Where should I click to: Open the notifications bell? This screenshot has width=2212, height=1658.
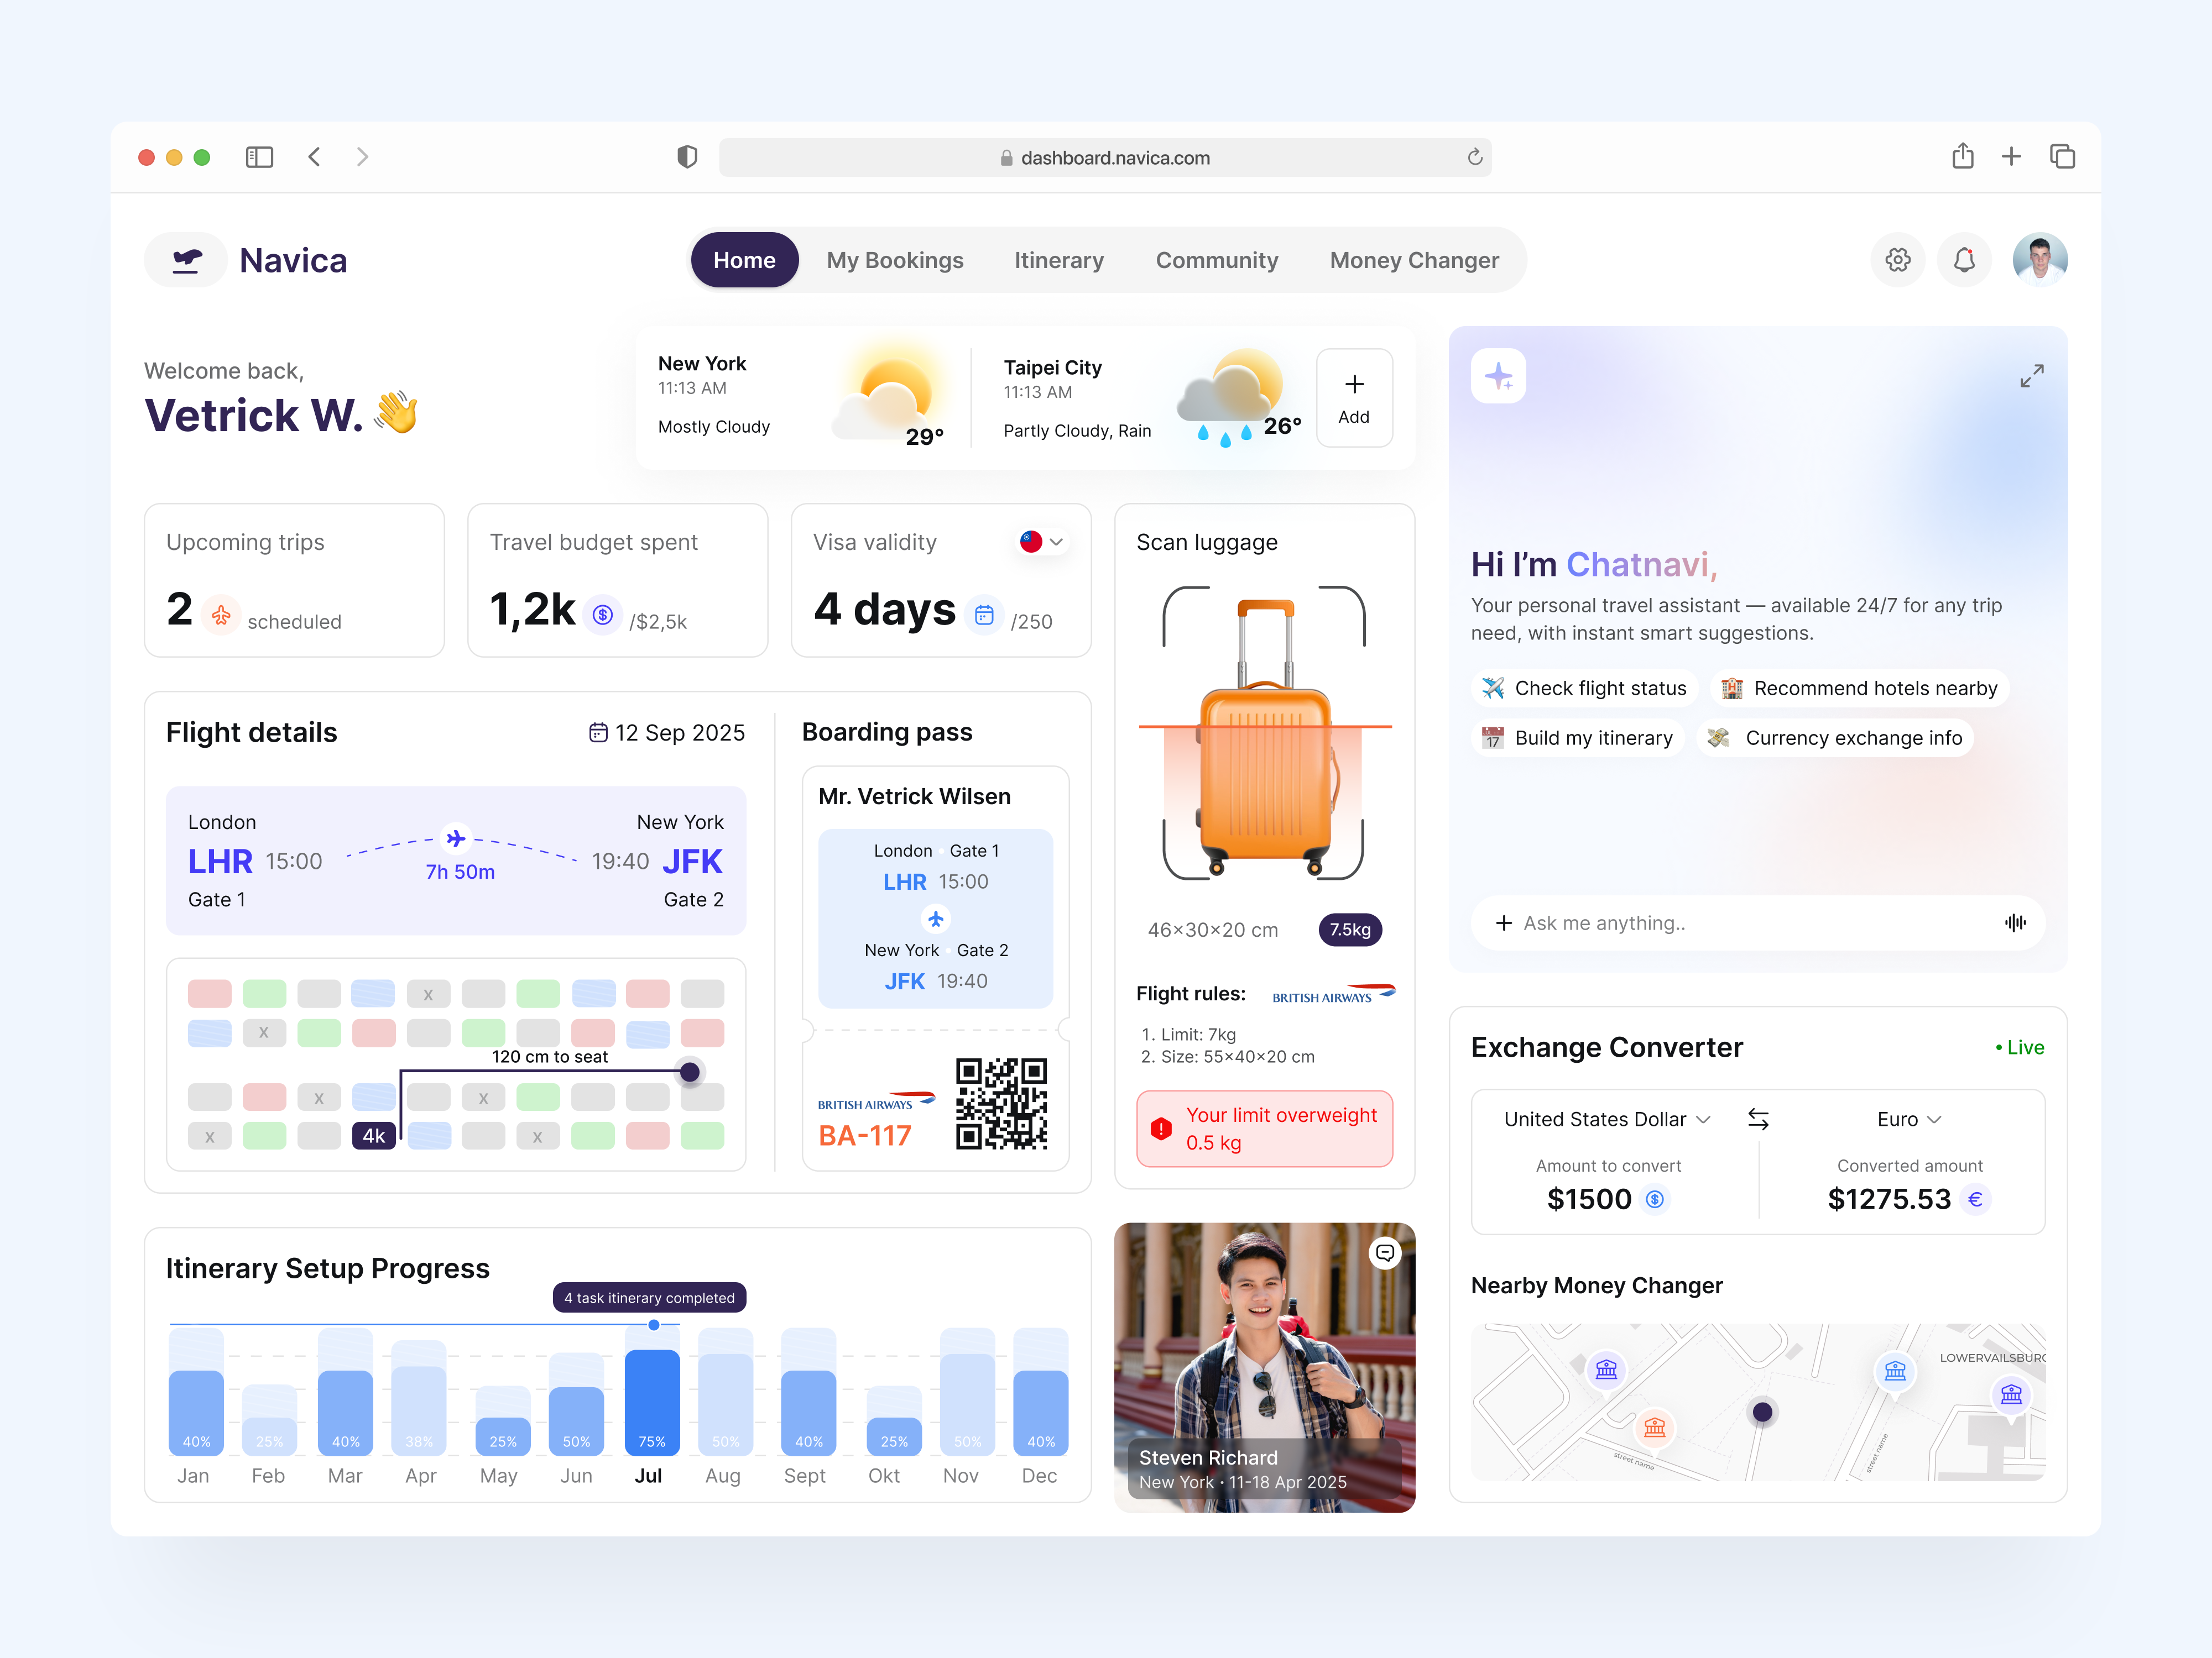tap(1964, 260)
